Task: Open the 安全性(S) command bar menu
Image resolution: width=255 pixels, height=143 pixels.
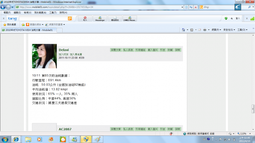Action: [x=229, y=30]
